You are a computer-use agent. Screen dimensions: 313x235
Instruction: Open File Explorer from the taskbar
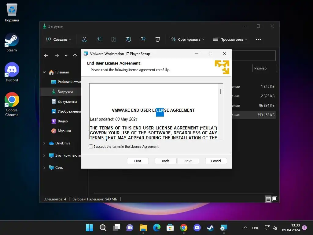point(143,228)
